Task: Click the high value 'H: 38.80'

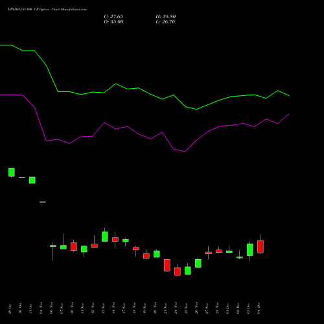Action: click(x=166, y=17)
